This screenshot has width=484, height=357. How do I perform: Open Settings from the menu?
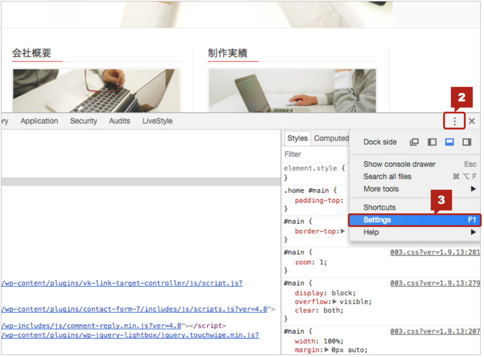415,220
